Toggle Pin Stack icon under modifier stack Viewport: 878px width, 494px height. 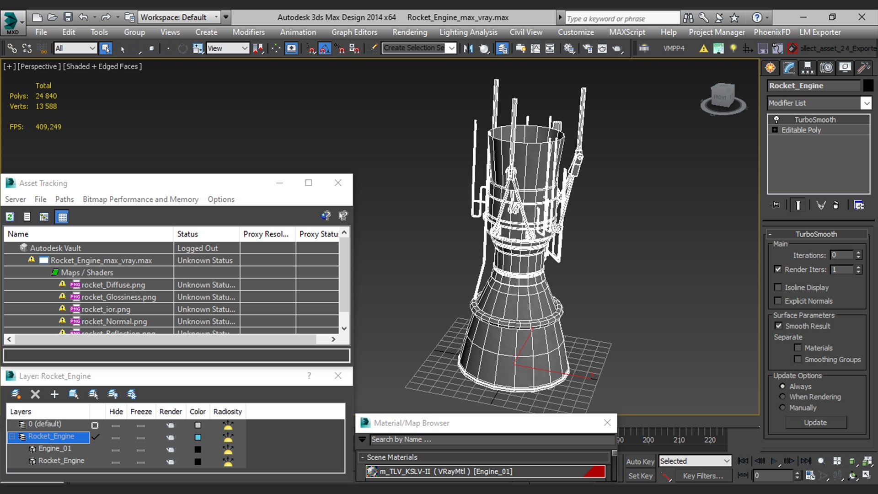pyautogui.click(x=775, y=205)
